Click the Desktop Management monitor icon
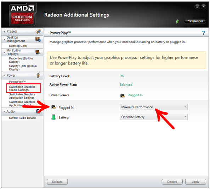210x189 pixels. [x=38, y=39]
